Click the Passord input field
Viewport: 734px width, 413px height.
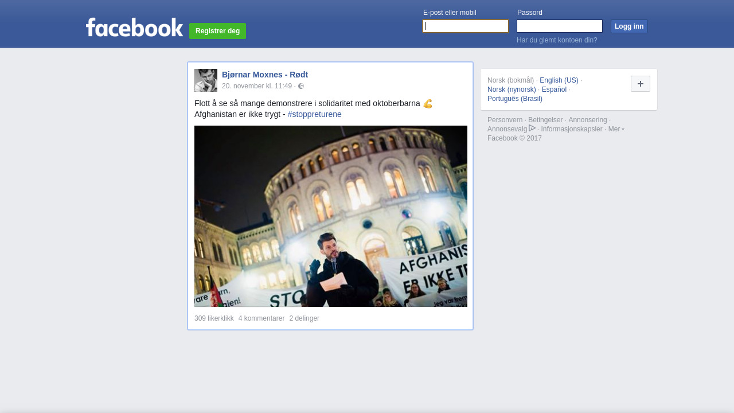point(559,26)
